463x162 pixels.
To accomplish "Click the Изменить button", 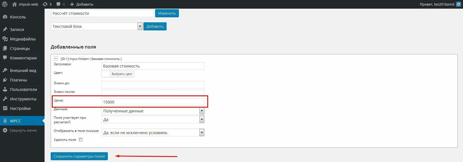I will coord(167,13).
